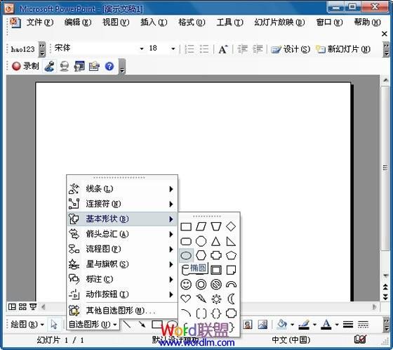
Task: Choose the Heart shape from palette
Action: tap(186, 299)
